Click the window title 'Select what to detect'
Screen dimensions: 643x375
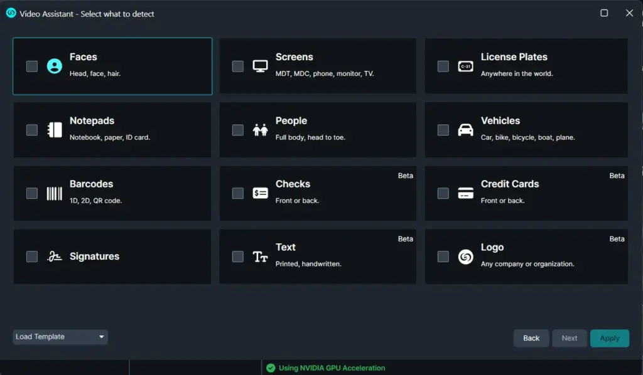(x=117, y=14)
